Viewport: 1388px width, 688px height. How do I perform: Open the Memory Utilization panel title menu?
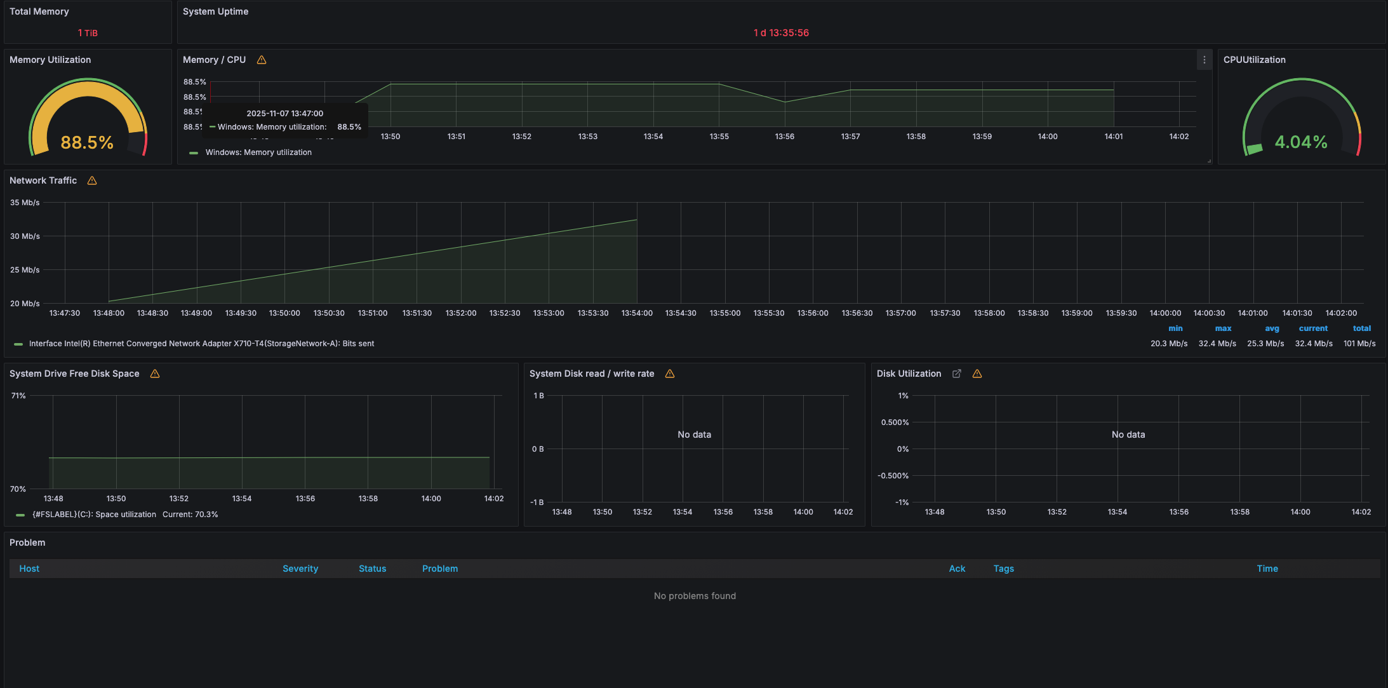[50, 60]
